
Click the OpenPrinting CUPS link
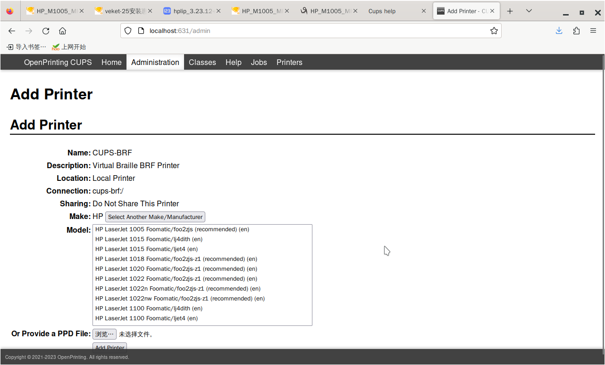(58, 62)
